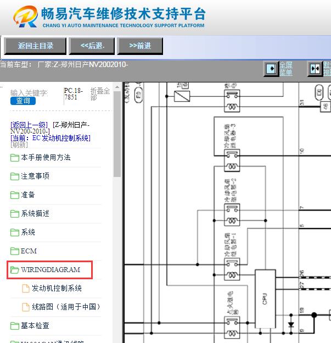Click the folder icon beside ECM
This screenshot has height=343, width=331.
(15, 251)
